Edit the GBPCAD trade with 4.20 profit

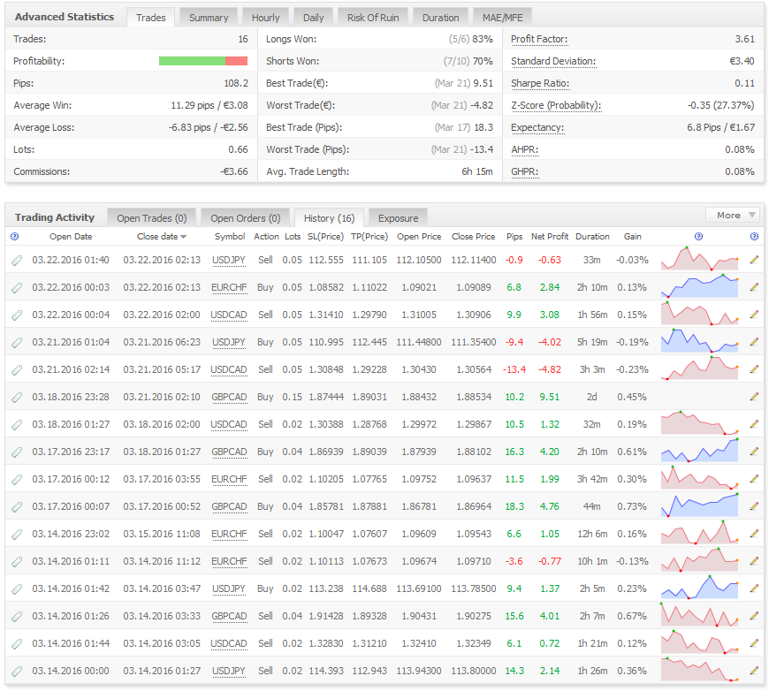[x=754, y=452]
